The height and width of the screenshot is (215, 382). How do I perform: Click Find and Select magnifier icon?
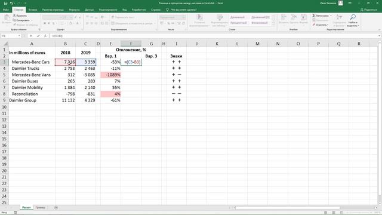tap(353, 17)
